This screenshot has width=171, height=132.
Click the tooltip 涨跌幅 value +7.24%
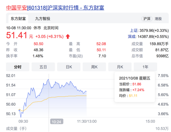pyautogui.click(x=138, y=90)
